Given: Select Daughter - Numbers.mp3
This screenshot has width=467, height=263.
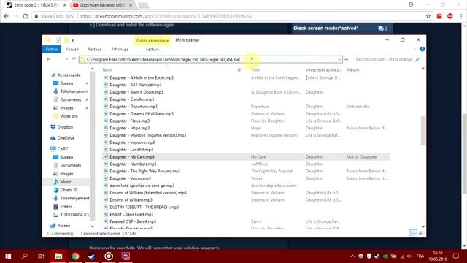Looking at the screenshot, I should click(x=133, y=164).
